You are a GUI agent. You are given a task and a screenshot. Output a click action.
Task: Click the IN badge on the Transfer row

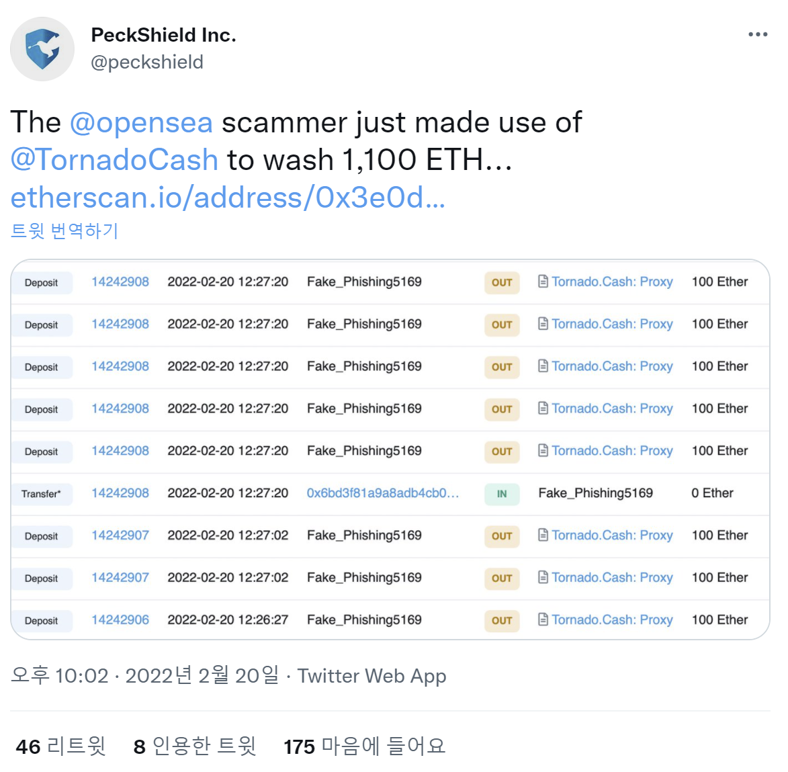tap(502, 494)
